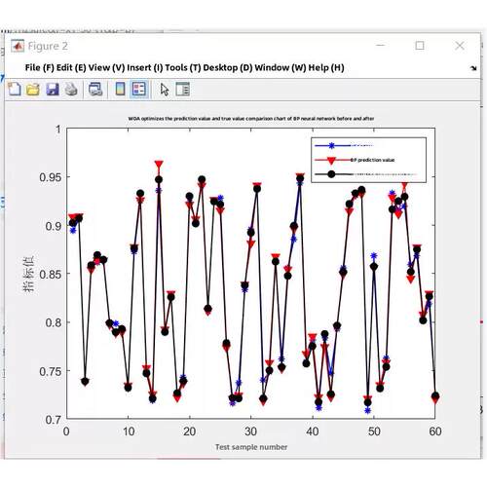Save the figure with the floppy disk icon
Image resolution: width=487 pixels, height=487 pixels.
tap(53, 90)
